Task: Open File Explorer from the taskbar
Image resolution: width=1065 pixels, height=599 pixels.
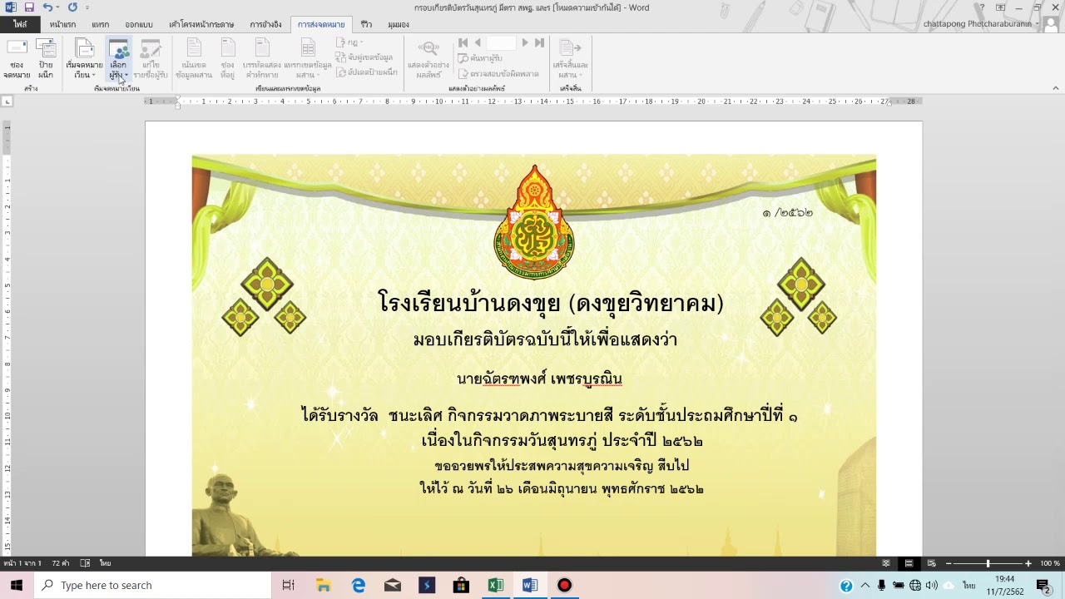Action: tap(324, 585)
